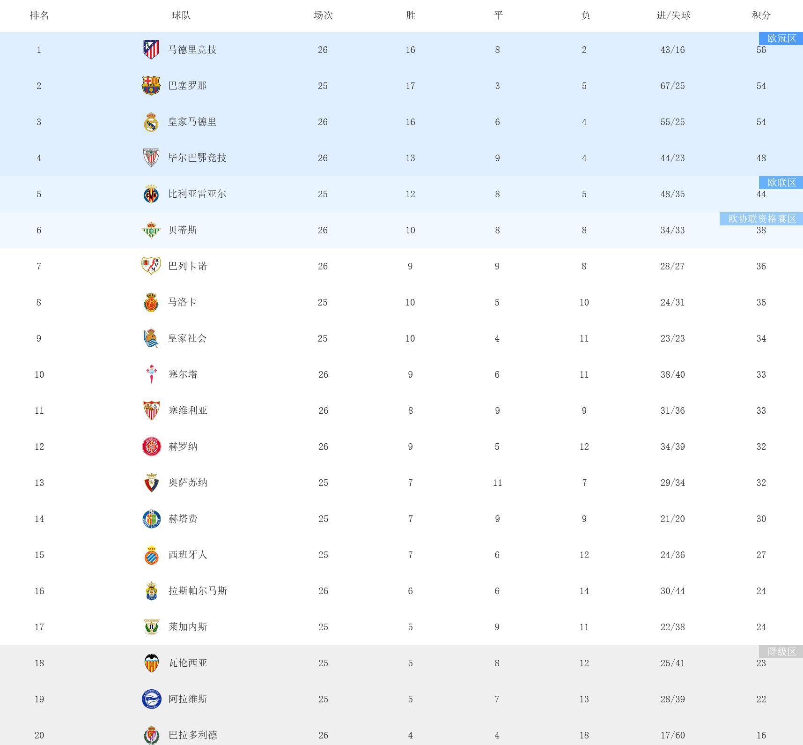Click the Rayo Vallecano club crest
The image size is (803, 745).
151,266
